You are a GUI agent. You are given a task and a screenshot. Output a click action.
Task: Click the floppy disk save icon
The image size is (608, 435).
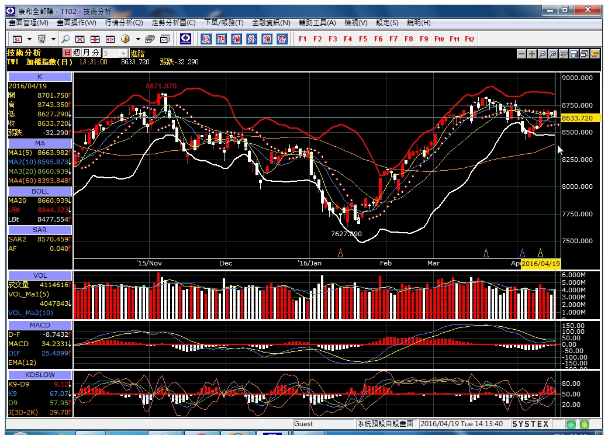click(574, 54)
